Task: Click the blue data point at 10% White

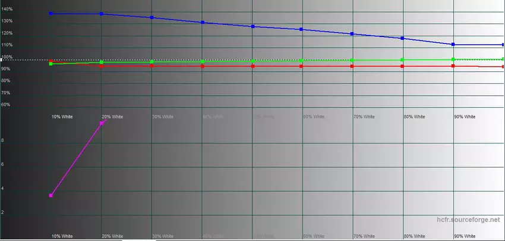Action: tap(51, 13)
